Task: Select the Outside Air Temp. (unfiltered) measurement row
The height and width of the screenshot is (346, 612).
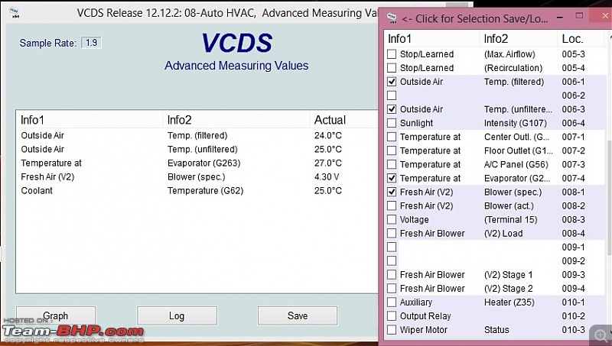Action: [197, 149]
